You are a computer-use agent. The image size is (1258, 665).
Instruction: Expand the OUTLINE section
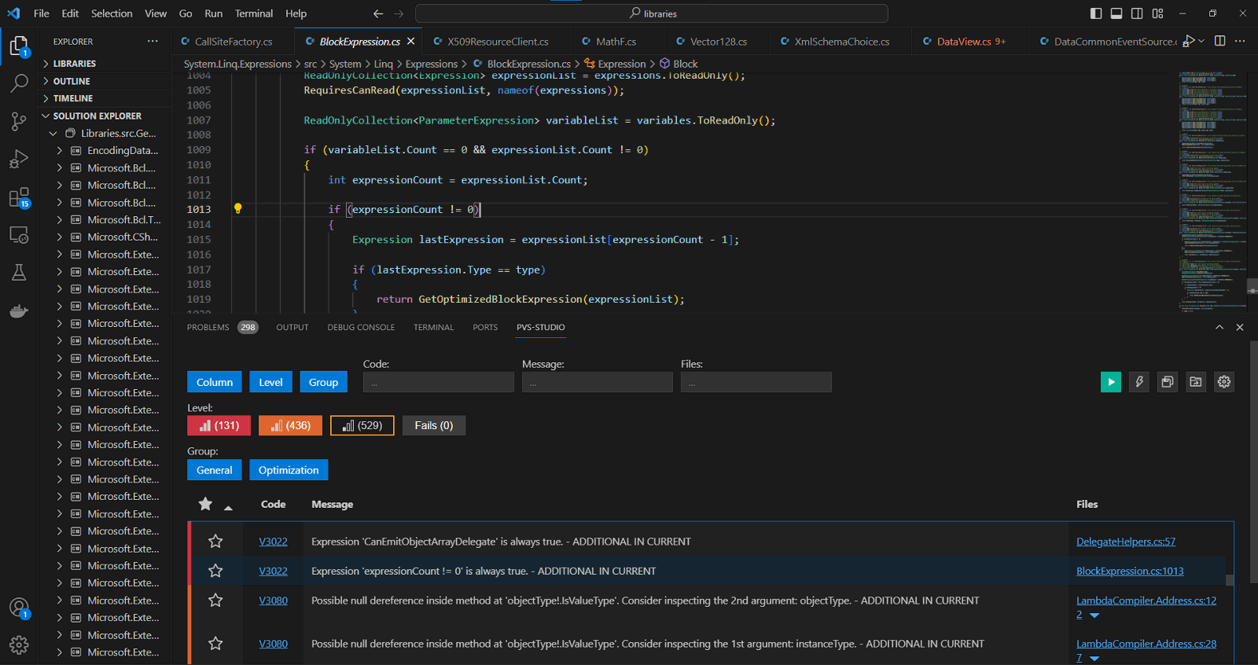pos(72,81)
